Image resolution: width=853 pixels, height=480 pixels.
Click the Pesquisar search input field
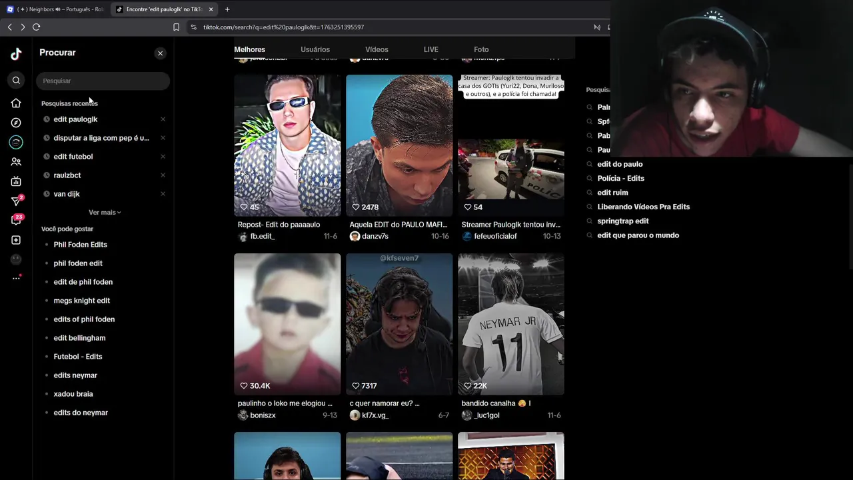[x=103, y=81]
